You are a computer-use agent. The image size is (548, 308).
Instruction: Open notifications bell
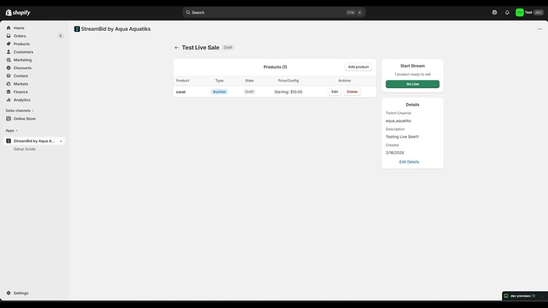tap(507, 12)
